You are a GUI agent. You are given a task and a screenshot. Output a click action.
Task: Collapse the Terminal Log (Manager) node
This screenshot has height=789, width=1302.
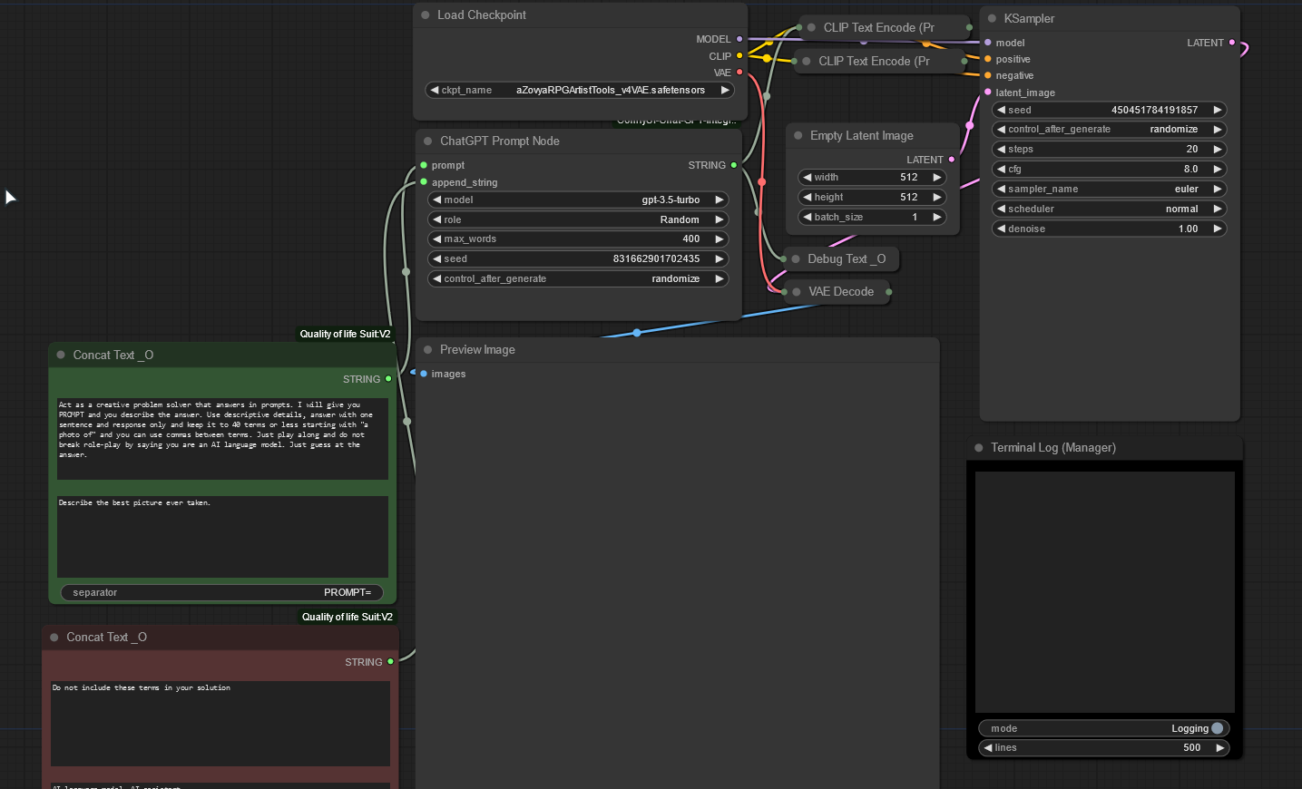tap(977, 447)
